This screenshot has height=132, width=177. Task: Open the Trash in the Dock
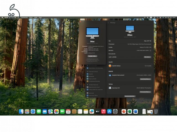click(x=156, y=112)
